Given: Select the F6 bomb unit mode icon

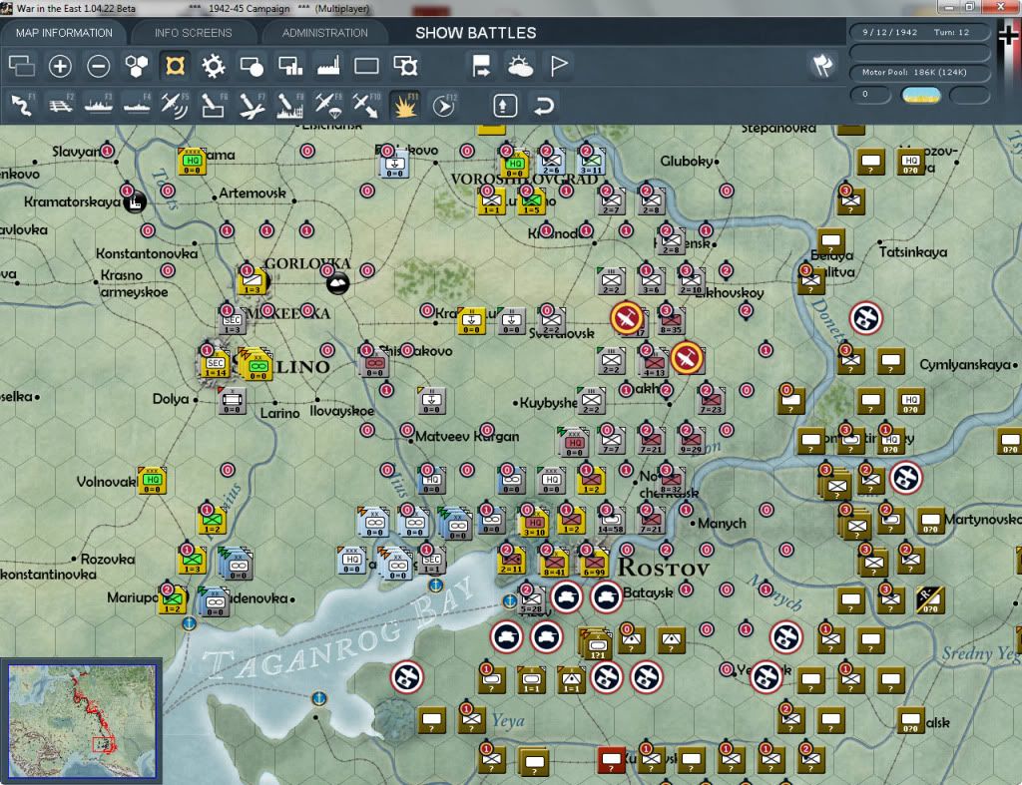Looking at the screenshot, I should pyautogui.click(x=214, y=106).
